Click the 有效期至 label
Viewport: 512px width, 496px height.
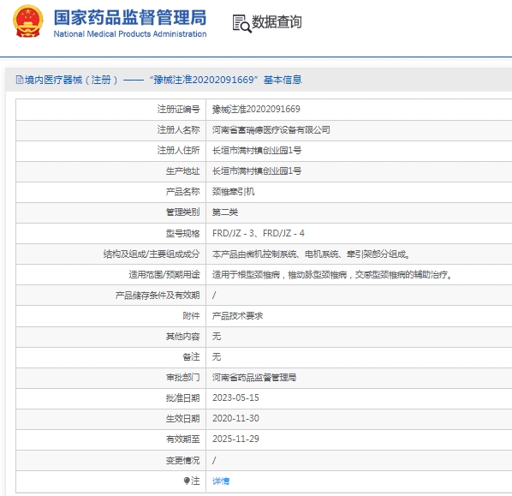182,439
